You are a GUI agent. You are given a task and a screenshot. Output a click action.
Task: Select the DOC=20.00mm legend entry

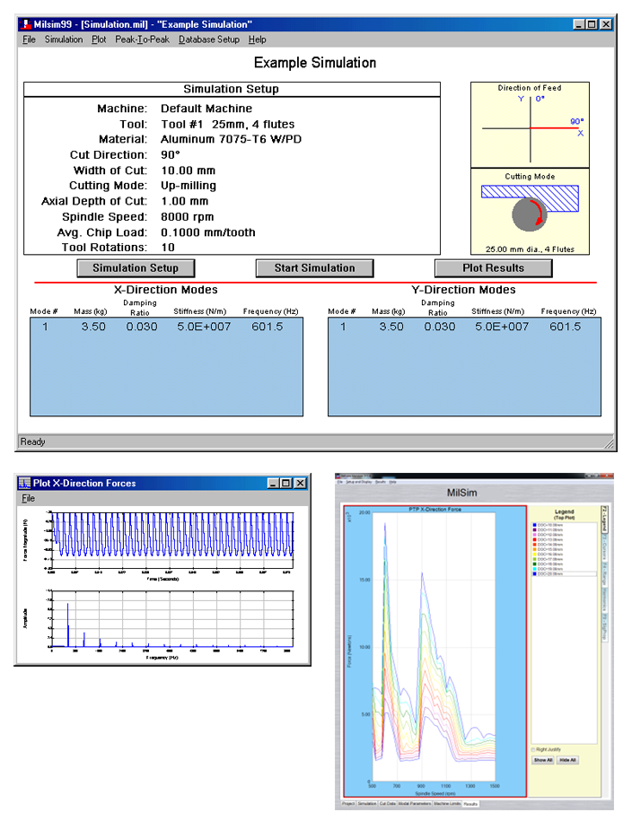564,574
